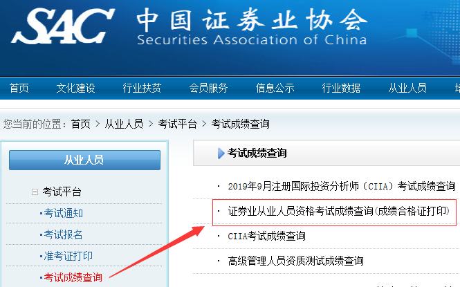Click the 从业人员 sidebar header button
This screenshot has height=287, width=460.
click(84, 160)
